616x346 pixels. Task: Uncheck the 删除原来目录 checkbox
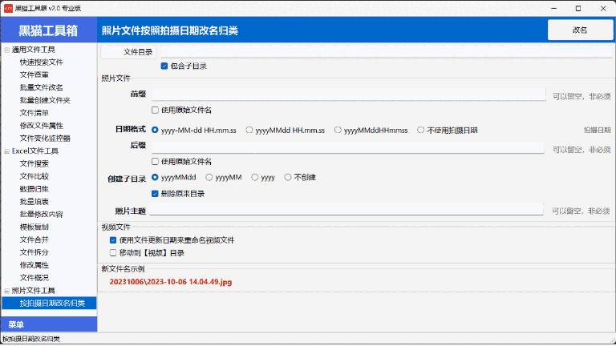[155, 193]
